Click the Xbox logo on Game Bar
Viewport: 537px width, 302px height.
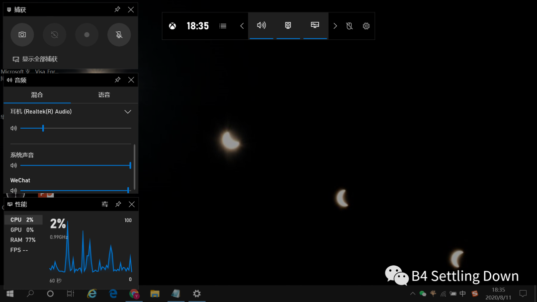point(172,26)
